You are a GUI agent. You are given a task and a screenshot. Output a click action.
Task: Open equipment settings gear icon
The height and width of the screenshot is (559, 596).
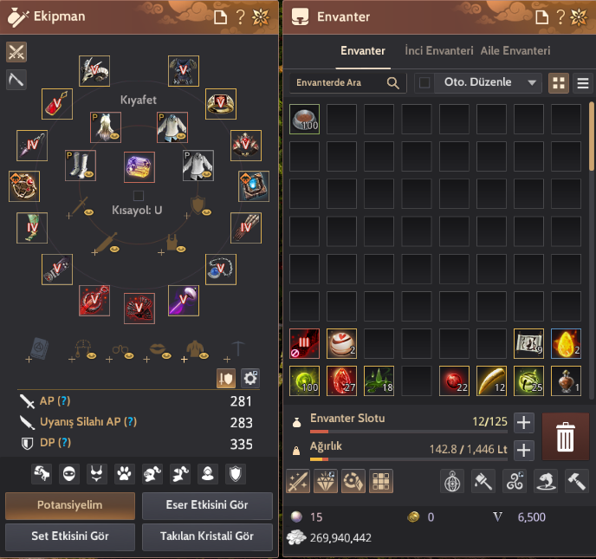[250, 379]
